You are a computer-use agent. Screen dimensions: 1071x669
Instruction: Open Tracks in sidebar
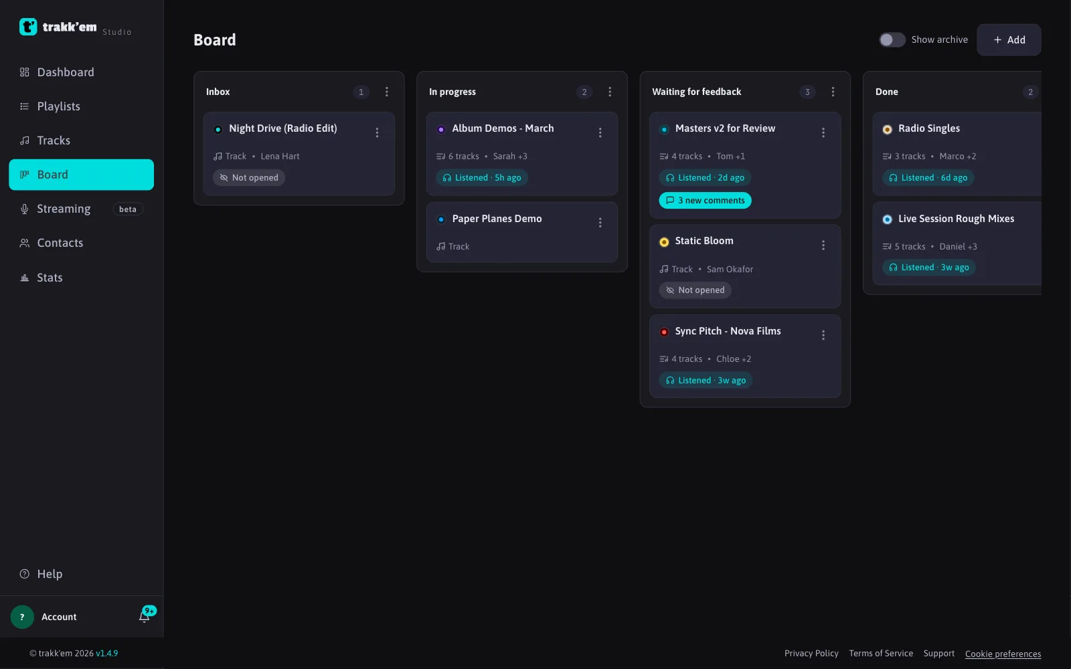pos(81,140)
